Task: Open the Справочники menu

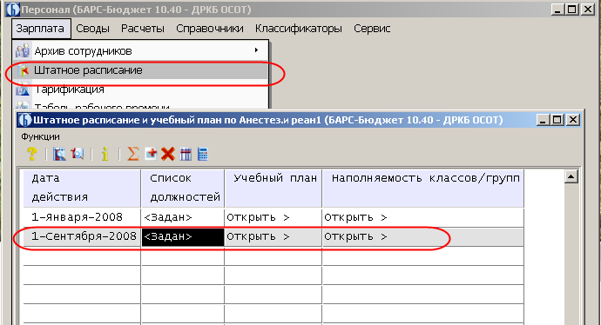Action: (210, 29)
